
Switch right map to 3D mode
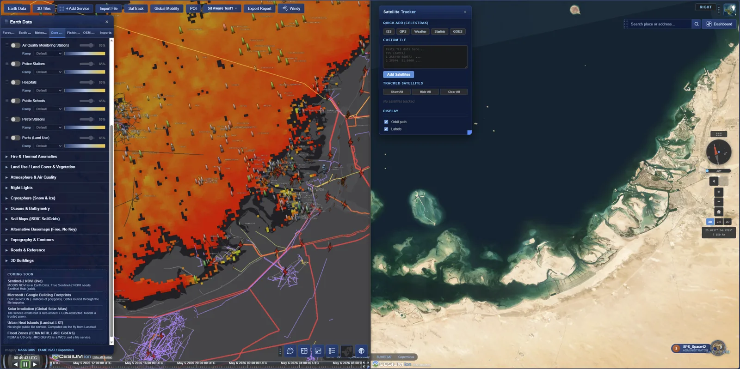click(710, 222)
